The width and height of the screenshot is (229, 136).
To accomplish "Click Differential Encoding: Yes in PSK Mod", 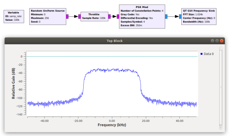I will 137,18.
